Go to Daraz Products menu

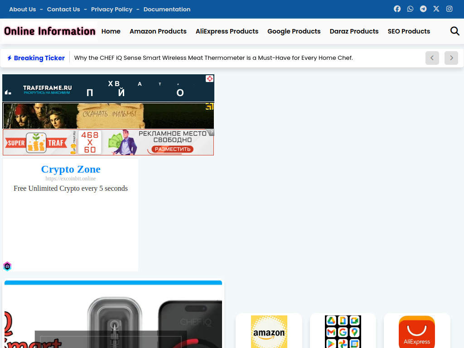[354, 31]
